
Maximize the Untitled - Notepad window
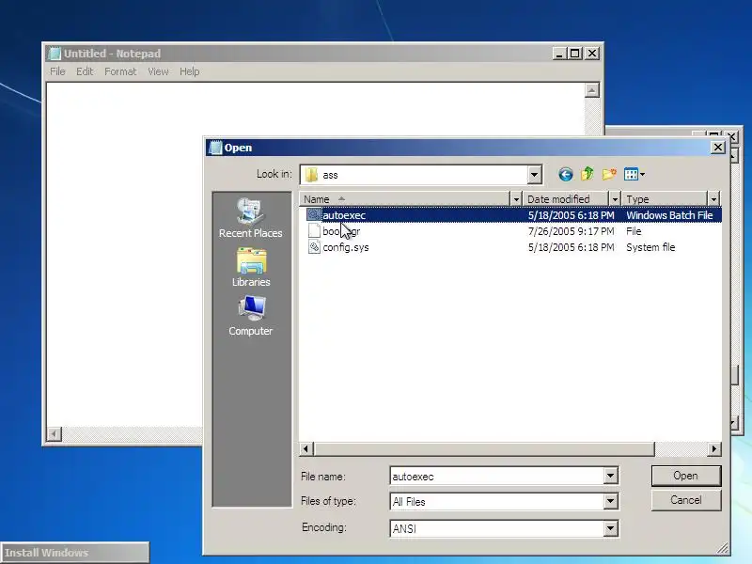[574, 54]
